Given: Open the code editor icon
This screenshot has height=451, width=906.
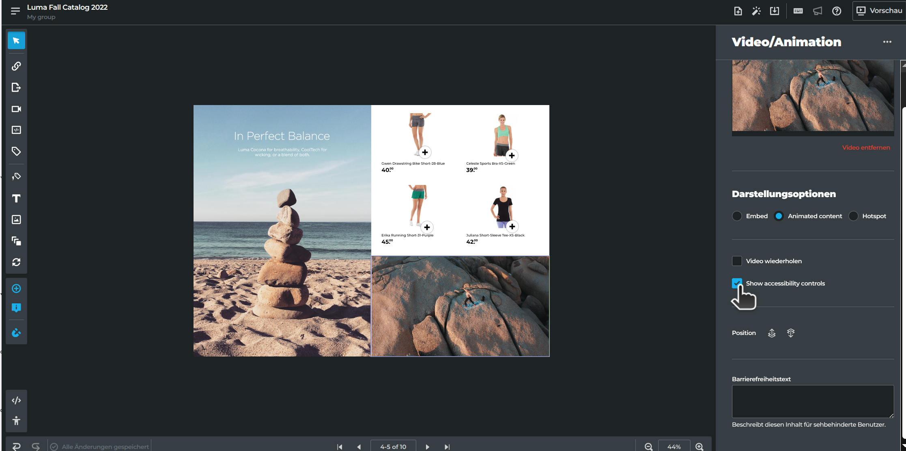Looking at the screenshot, I should point(16,400).
